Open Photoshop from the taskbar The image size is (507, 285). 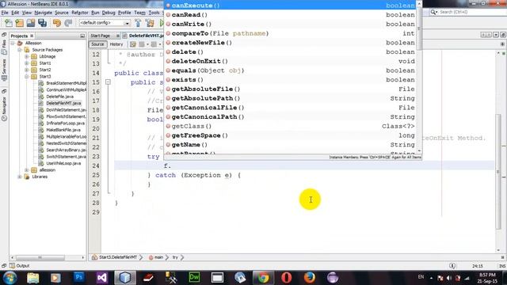pyautogui.click(x=79, y=278)
